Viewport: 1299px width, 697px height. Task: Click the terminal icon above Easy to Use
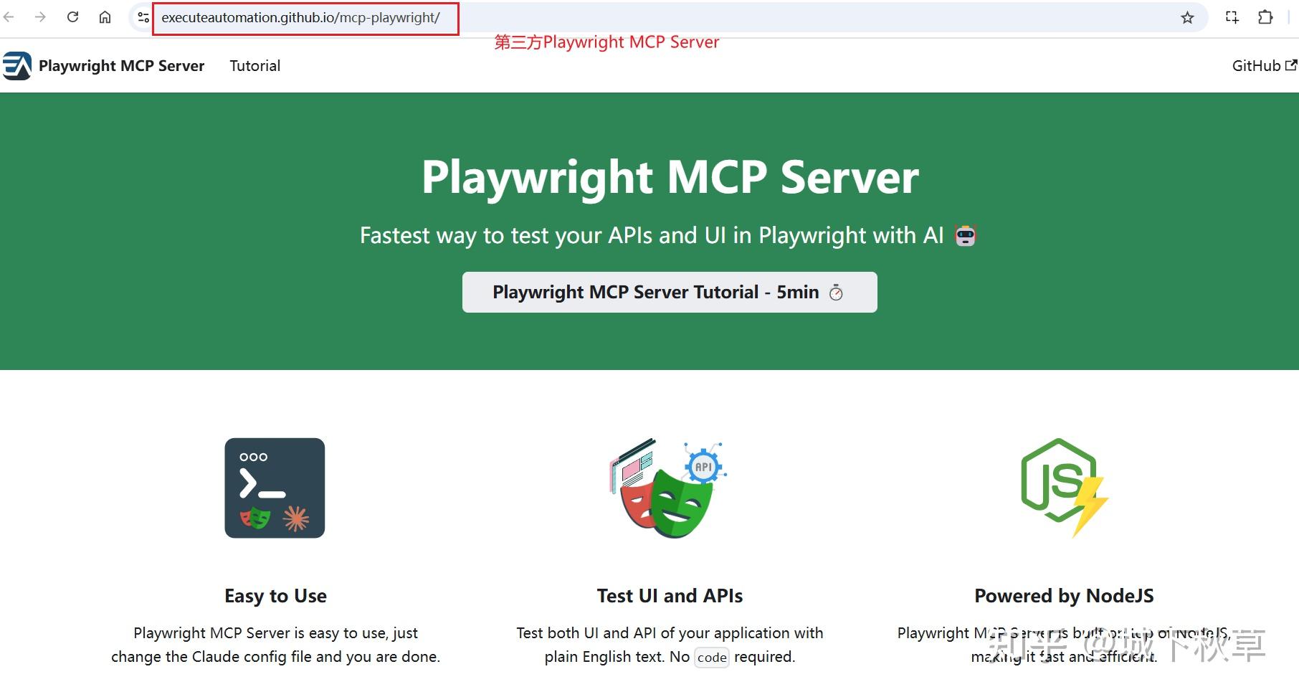pos(275,488)
